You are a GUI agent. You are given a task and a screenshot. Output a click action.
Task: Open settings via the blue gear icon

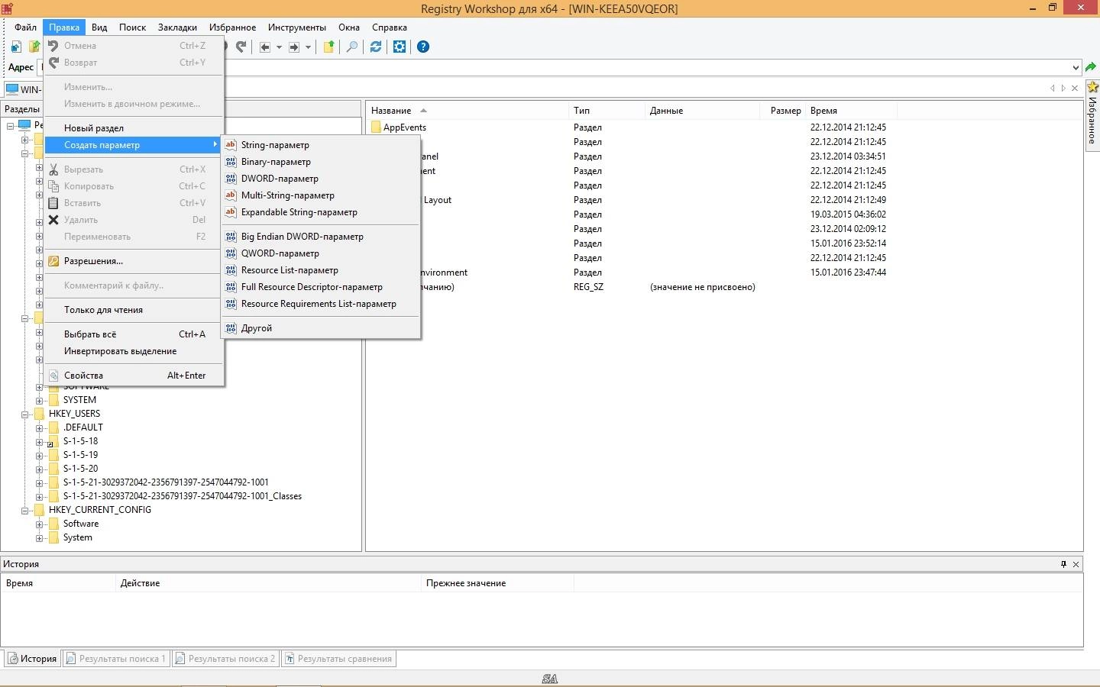[x=400, y=47]
